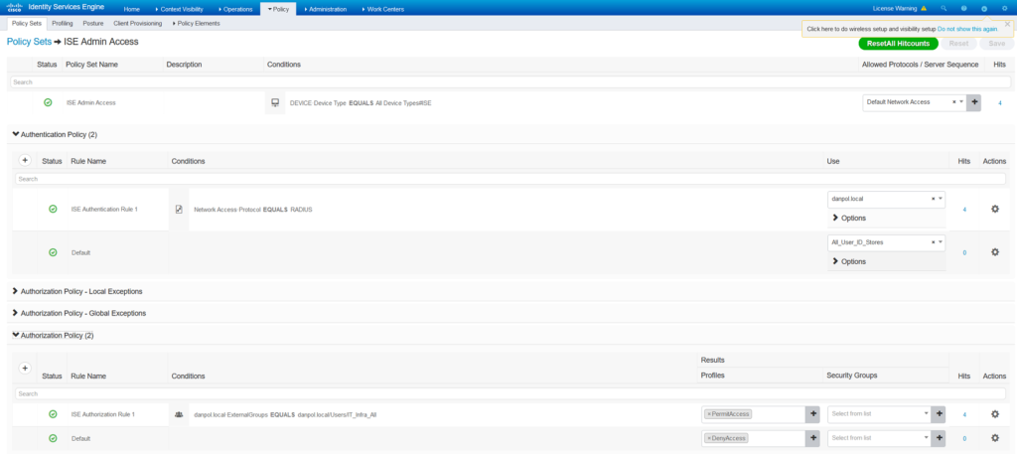Screen dimensions: 1017x454
Task: Toggle status of ISE Authorization Rule 1
Action: tap(54, 414)
